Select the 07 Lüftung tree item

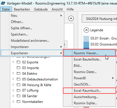click(x=30, y=90)
